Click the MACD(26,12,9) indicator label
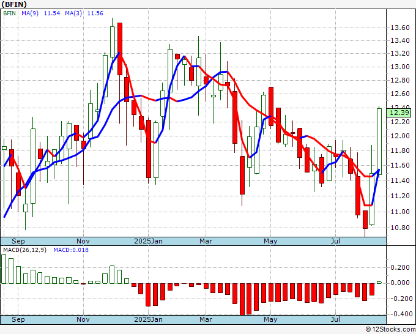 24,250
